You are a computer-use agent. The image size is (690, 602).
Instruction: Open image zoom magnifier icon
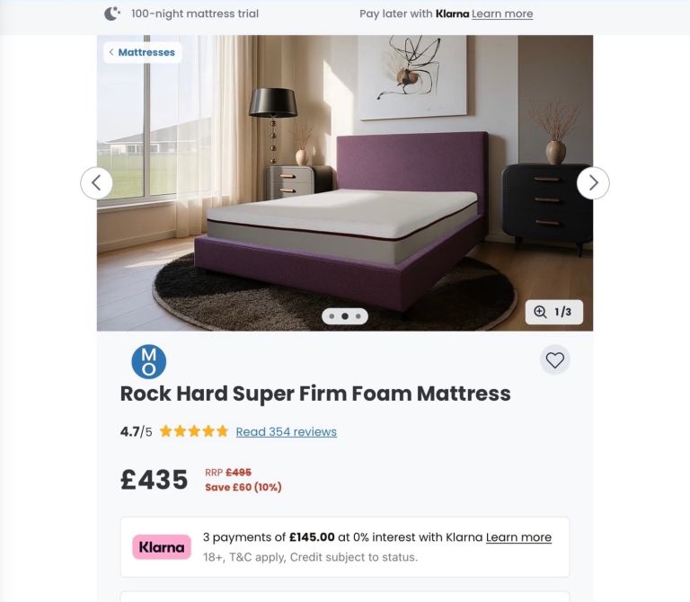(x=540, y=312)
